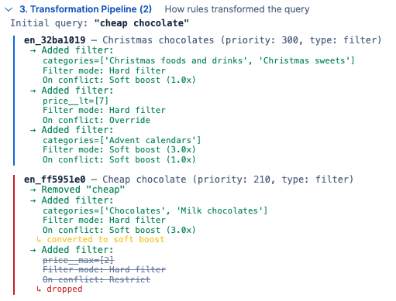Click the 'price__lt=[7]' filter line

point(75,101)
